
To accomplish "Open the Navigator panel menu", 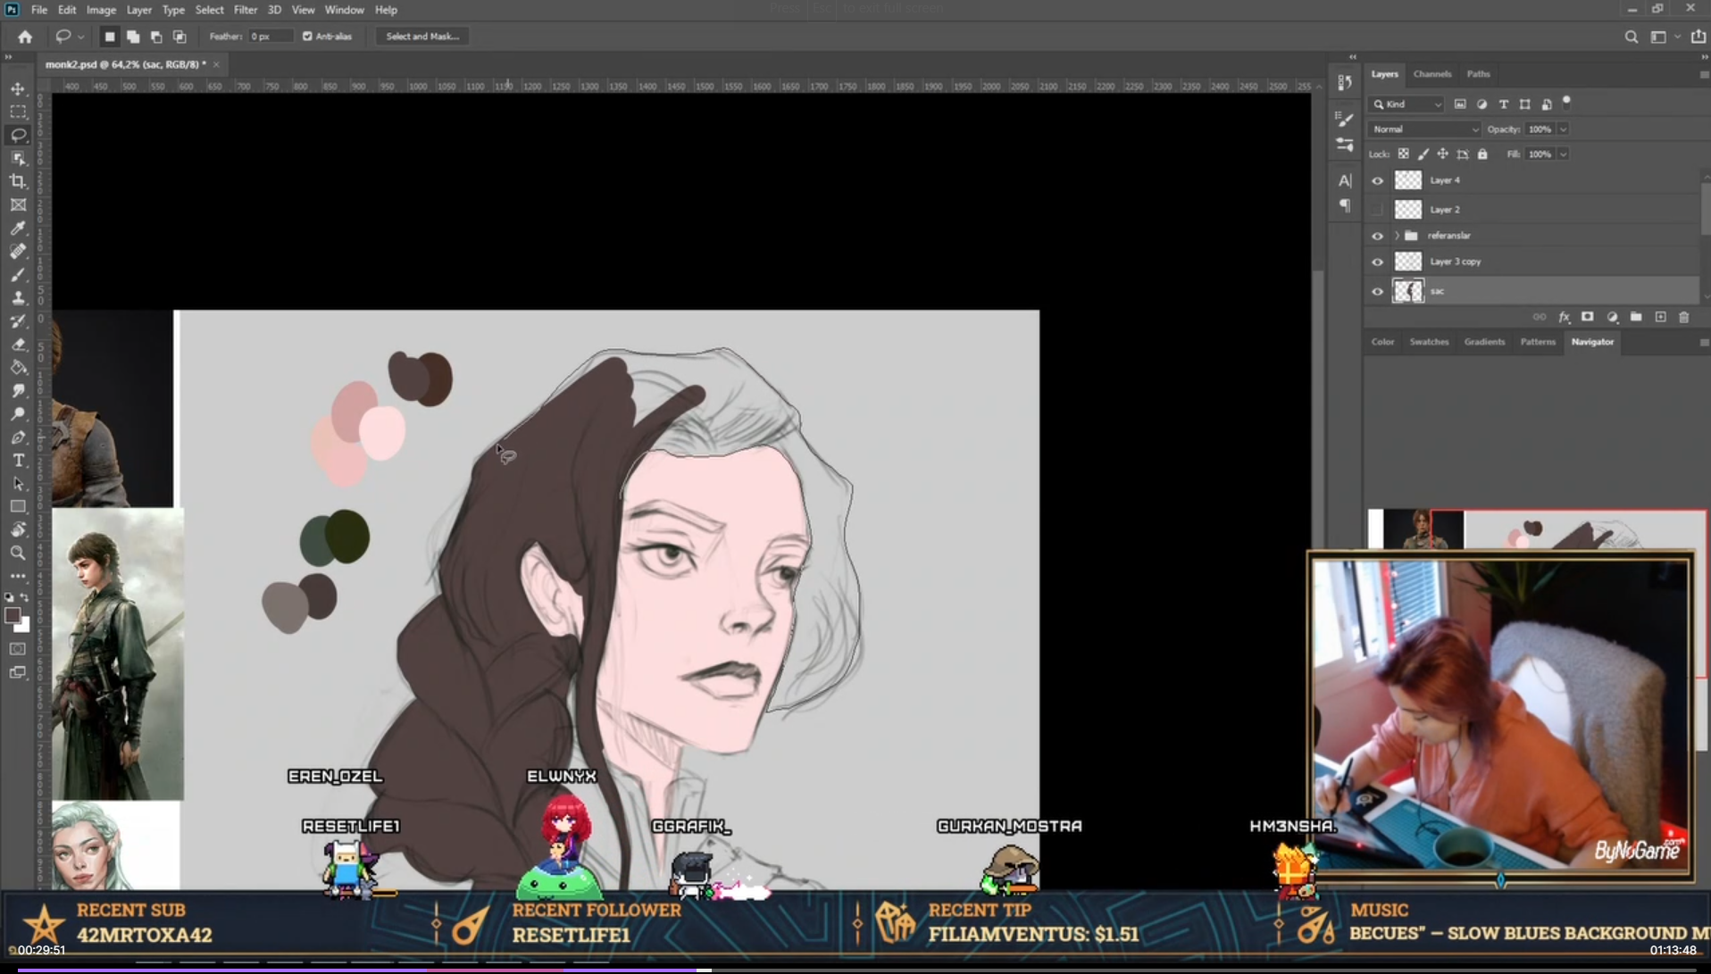I will tap(1703, 342).
